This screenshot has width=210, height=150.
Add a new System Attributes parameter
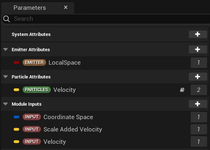[x=198, y=34]
